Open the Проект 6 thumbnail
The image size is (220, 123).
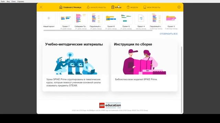[x=111, y=18]
